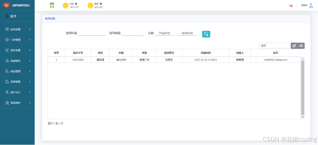Click the 类型 column header

144,53
